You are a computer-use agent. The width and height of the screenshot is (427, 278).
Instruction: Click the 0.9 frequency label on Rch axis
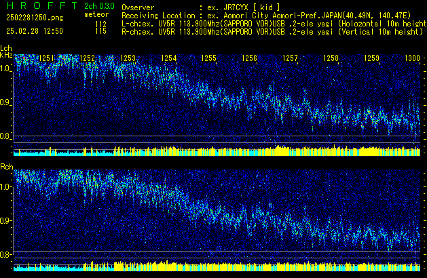pos(5,220)
